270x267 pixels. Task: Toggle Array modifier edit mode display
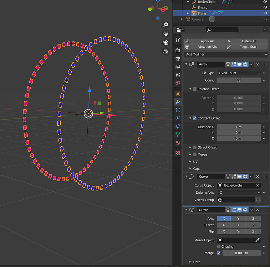pyautogui.click(x=234, y=64)
